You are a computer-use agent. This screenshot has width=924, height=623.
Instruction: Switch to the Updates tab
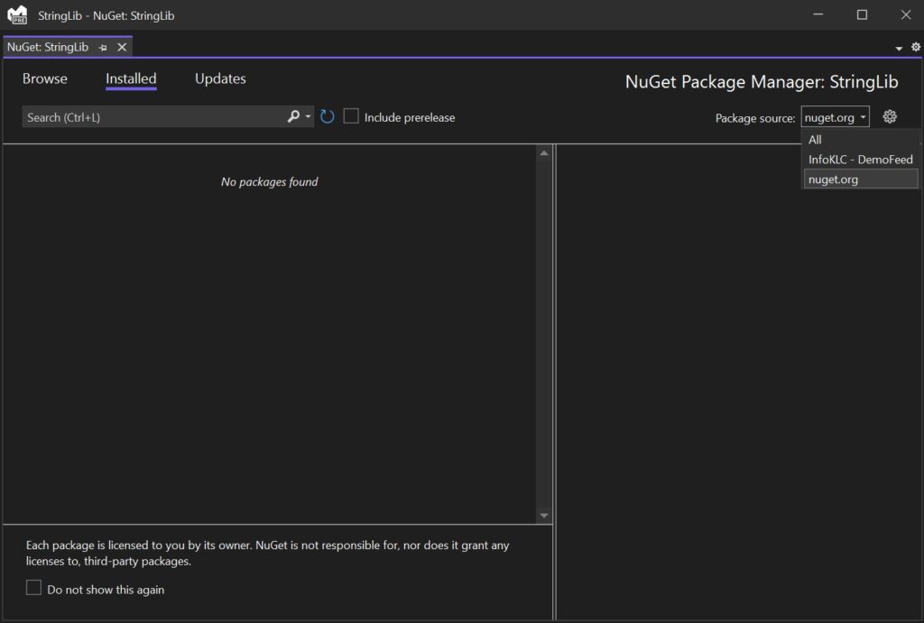(220, 78)
